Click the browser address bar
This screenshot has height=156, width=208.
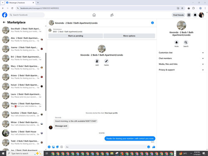(97, 8)
